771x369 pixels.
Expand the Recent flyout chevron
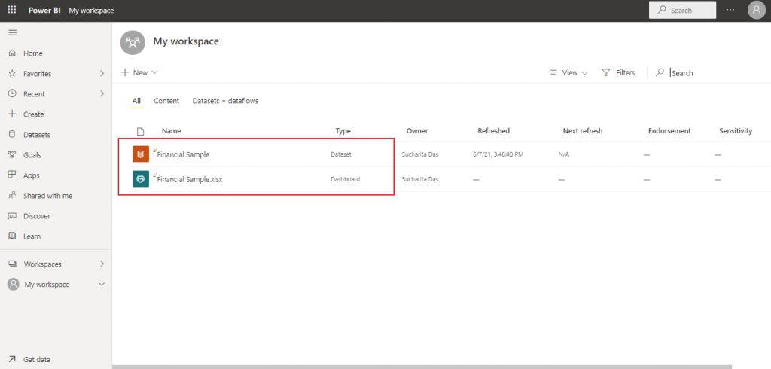pyautogui.click(x=102, y=94)
